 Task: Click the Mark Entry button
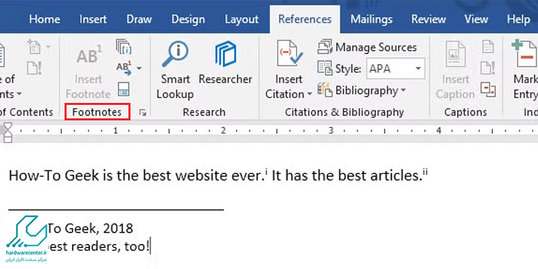click(525, 70)
